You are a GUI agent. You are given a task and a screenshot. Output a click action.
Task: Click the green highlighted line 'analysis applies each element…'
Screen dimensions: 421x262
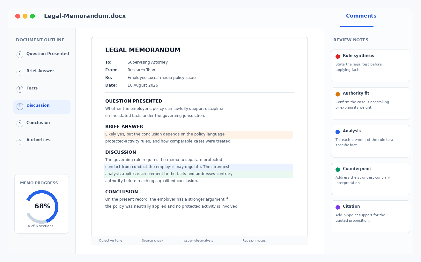point(198,174)
